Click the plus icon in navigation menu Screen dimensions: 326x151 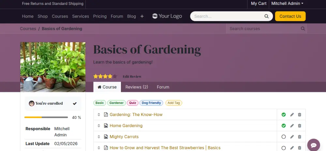[142, 16]
